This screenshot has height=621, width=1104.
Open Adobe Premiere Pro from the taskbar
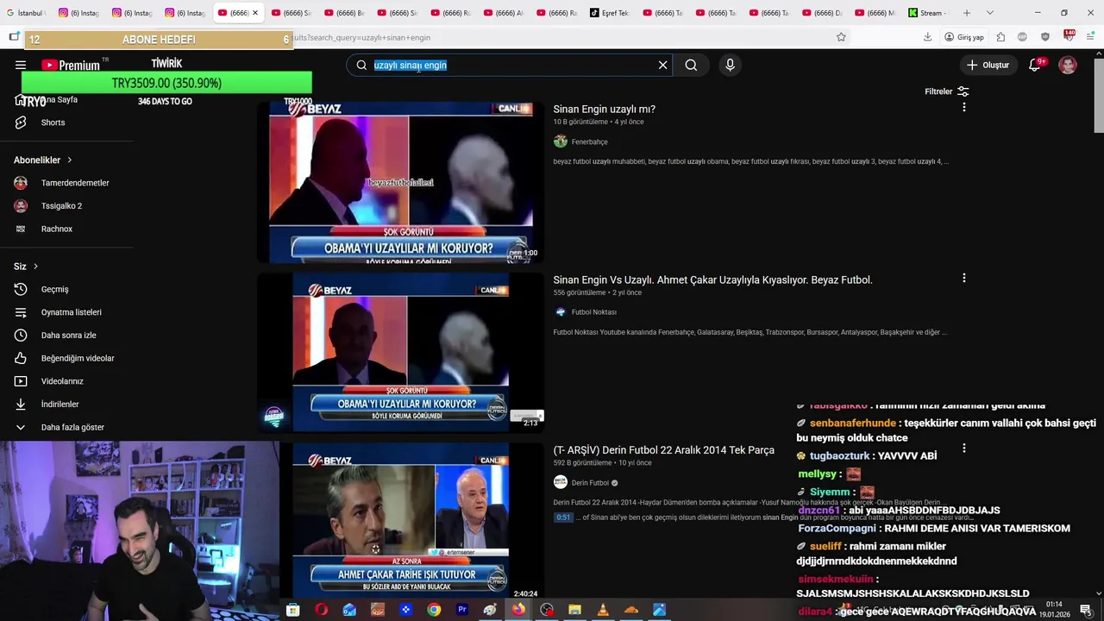462,610
